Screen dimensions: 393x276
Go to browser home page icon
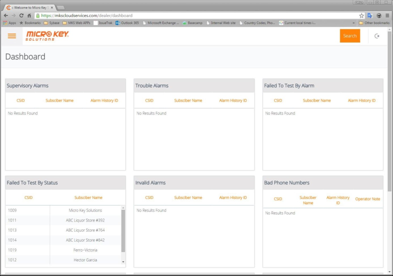(29, 16)
